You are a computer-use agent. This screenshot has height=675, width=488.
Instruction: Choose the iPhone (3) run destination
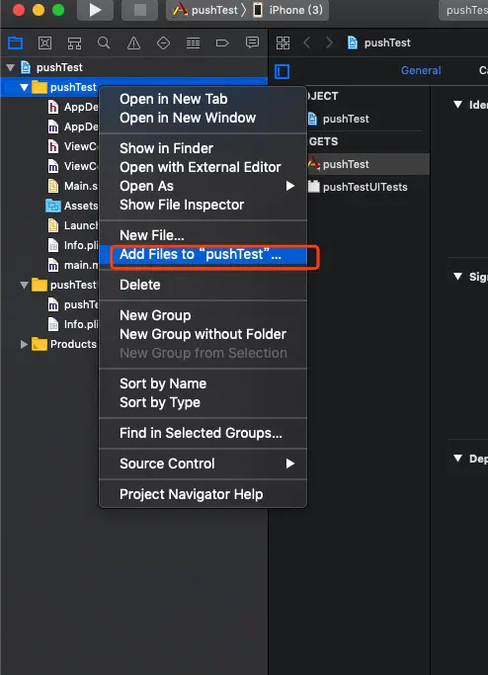pyautogui.click(x=288, y=10)
